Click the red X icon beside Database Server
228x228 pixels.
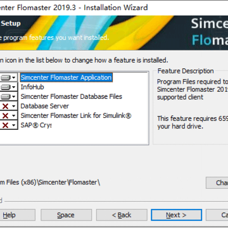pos(5,106)
